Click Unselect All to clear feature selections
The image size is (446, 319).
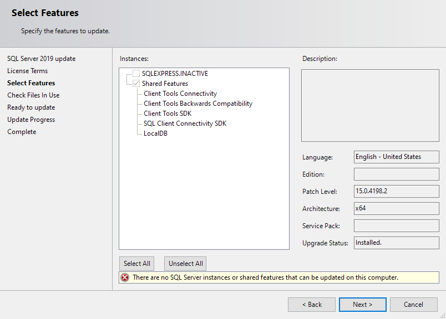click(x=185, y=263)
